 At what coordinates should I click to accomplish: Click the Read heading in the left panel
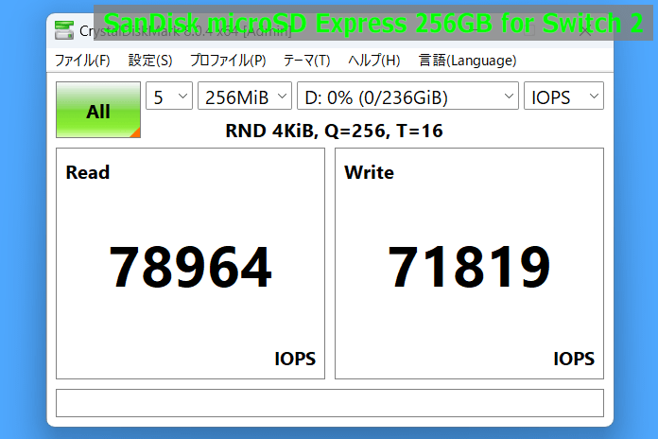[87, 172]
